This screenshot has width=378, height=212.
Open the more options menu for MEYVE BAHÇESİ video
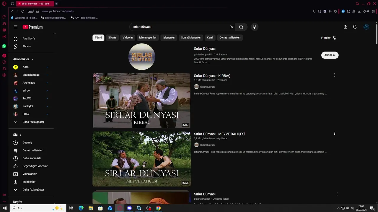click(x=335, y=133)
